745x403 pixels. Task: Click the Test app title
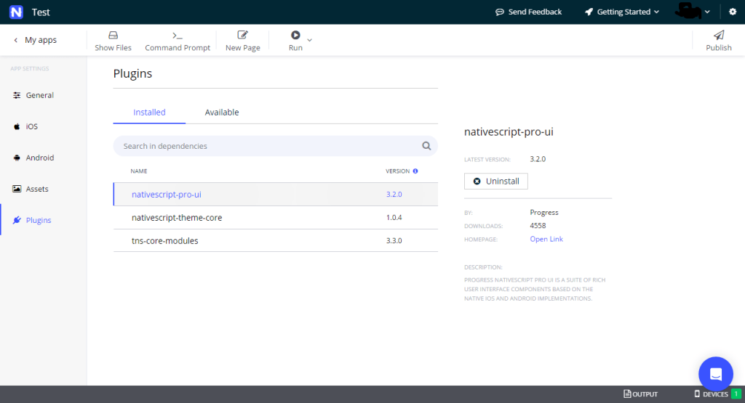(x=41, y=12)
